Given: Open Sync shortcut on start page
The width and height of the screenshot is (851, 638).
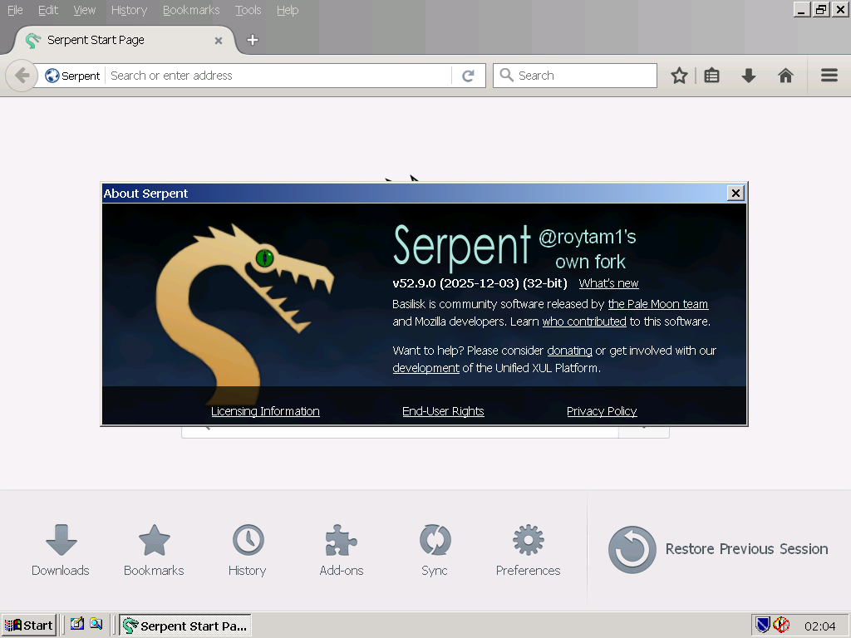Looking at the screenshot, I should click(435, 550).
